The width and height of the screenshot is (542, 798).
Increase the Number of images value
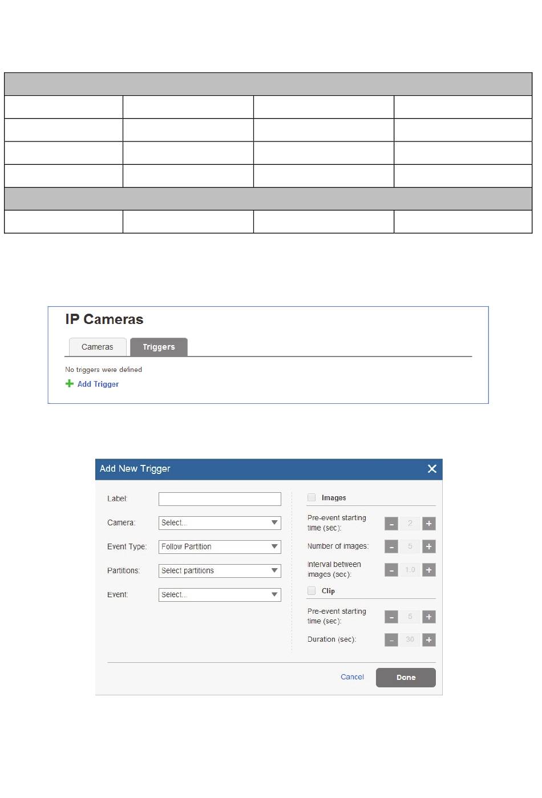(x=429, y=547)
